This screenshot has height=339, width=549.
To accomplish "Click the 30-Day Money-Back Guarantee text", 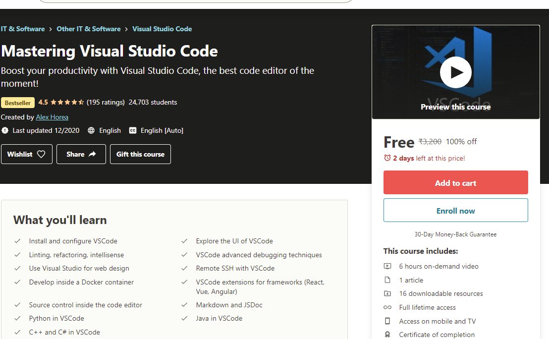I will [x=455, y=234].
